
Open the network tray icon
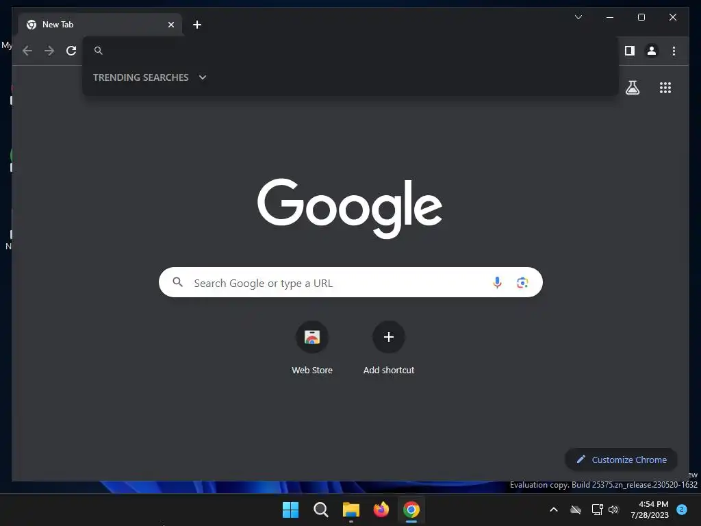[x=597, y=510]
